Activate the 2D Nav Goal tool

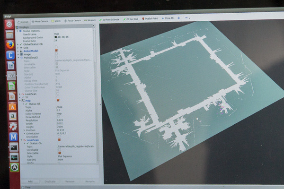pyautogui.click(x=133, y=20)
